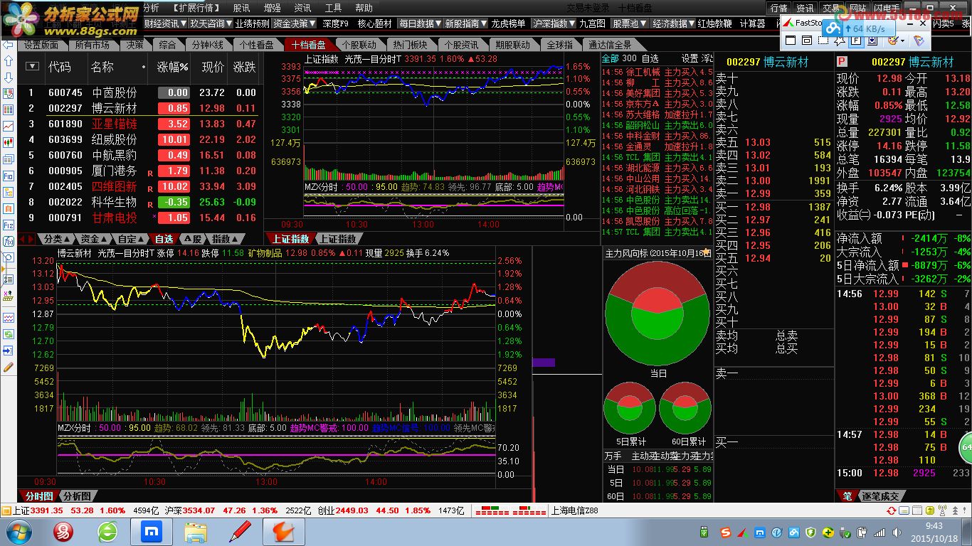Open file explorer folder on taskbar
The image size is (972, 546).
click(196, 531)
